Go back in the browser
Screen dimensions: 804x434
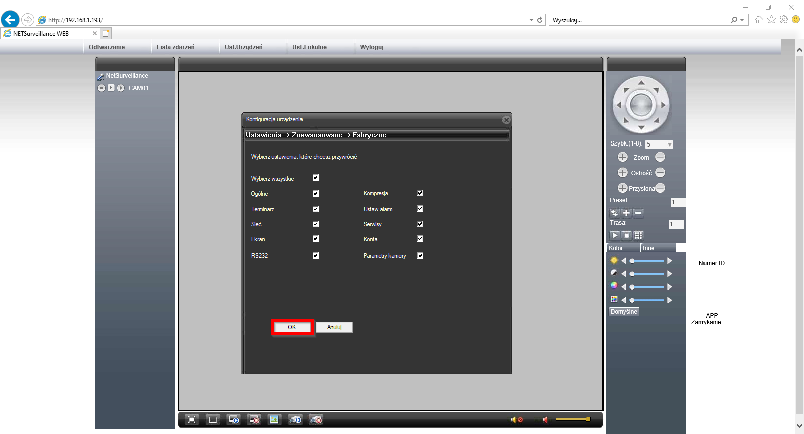[10, 20]
